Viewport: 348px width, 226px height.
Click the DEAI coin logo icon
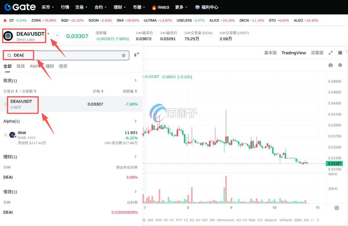[x=8, y=36]
